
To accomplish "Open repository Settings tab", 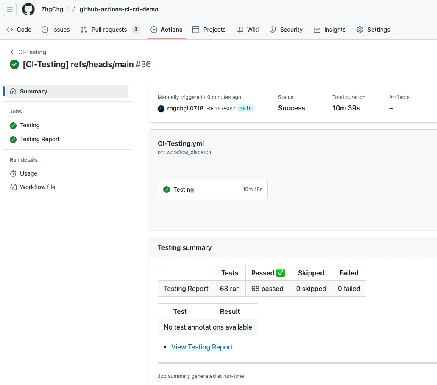I will [373, 30].
